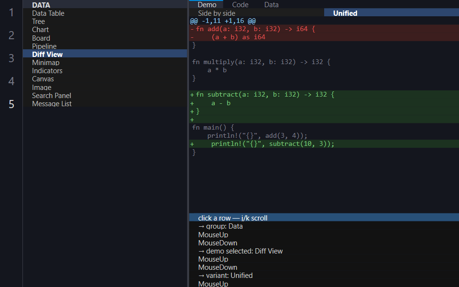
Task: Select the Message List demo
Action: pos(105,104)
